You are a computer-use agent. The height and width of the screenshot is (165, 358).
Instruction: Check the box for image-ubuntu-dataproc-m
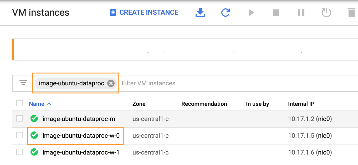click(x=19, y=119)
